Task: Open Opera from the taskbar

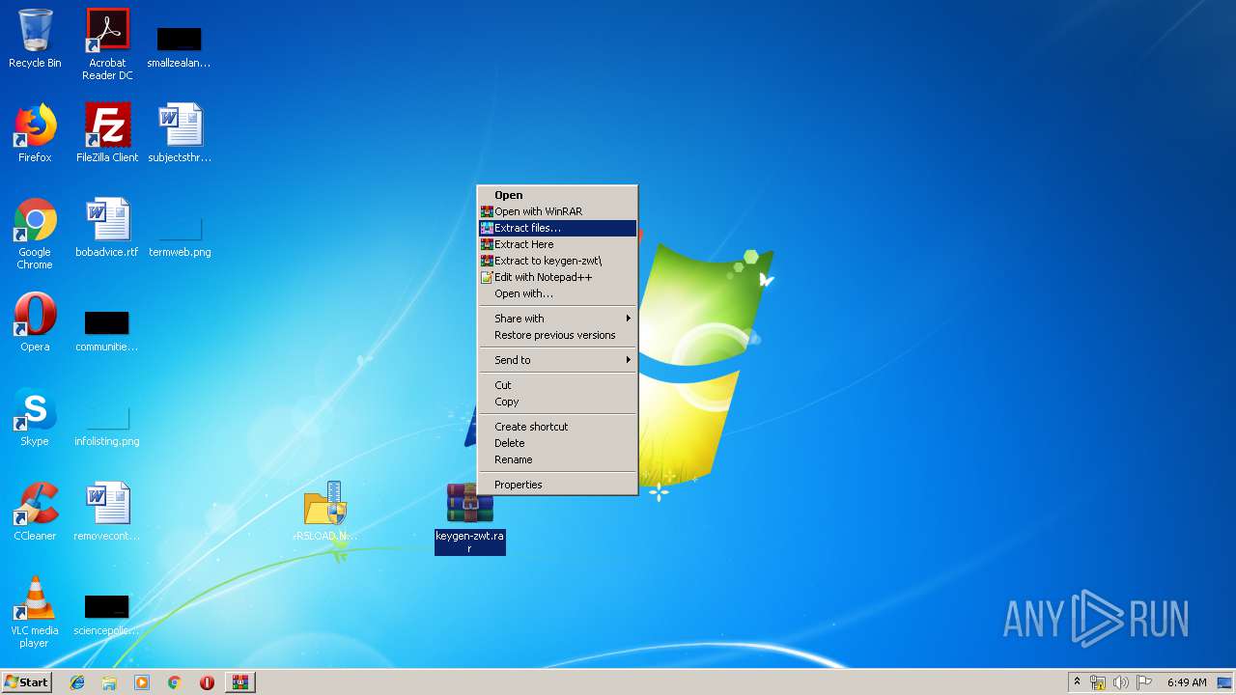Action: [207, 682]
